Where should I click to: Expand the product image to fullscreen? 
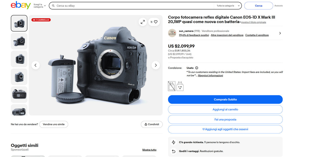point(143,22)
